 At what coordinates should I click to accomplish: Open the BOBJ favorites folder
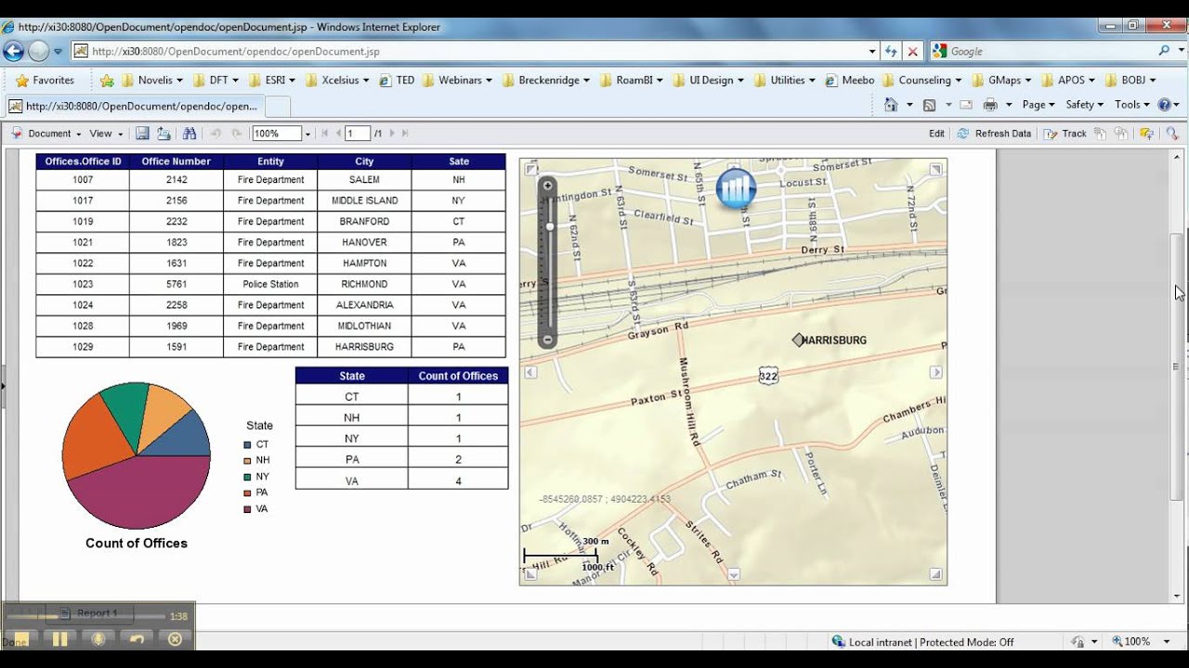[x=1131, y=80]
